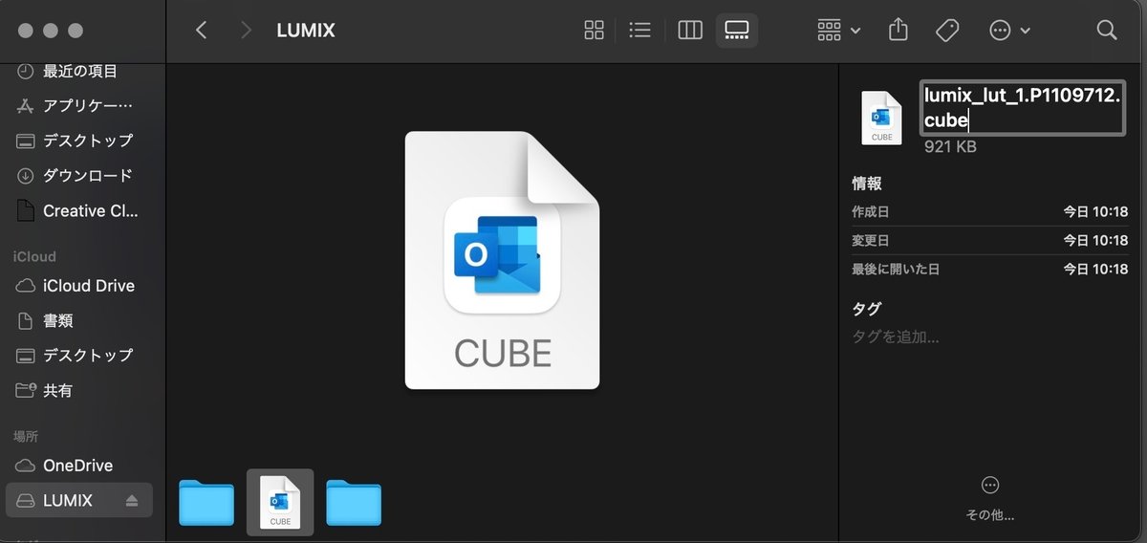Image resolution: width=1147 pixels, height=543 pixels.
Task: Open デスクトップ under iCloud section
Action: [79, 356]
